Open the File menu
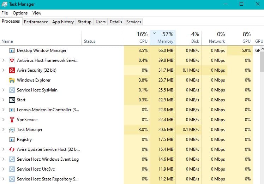The width and height of the screenshot is (264, 184). (x=5, y=13)
